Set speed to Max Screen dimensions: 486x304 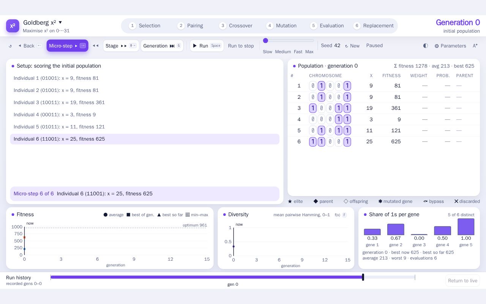[x=309, y=52]
